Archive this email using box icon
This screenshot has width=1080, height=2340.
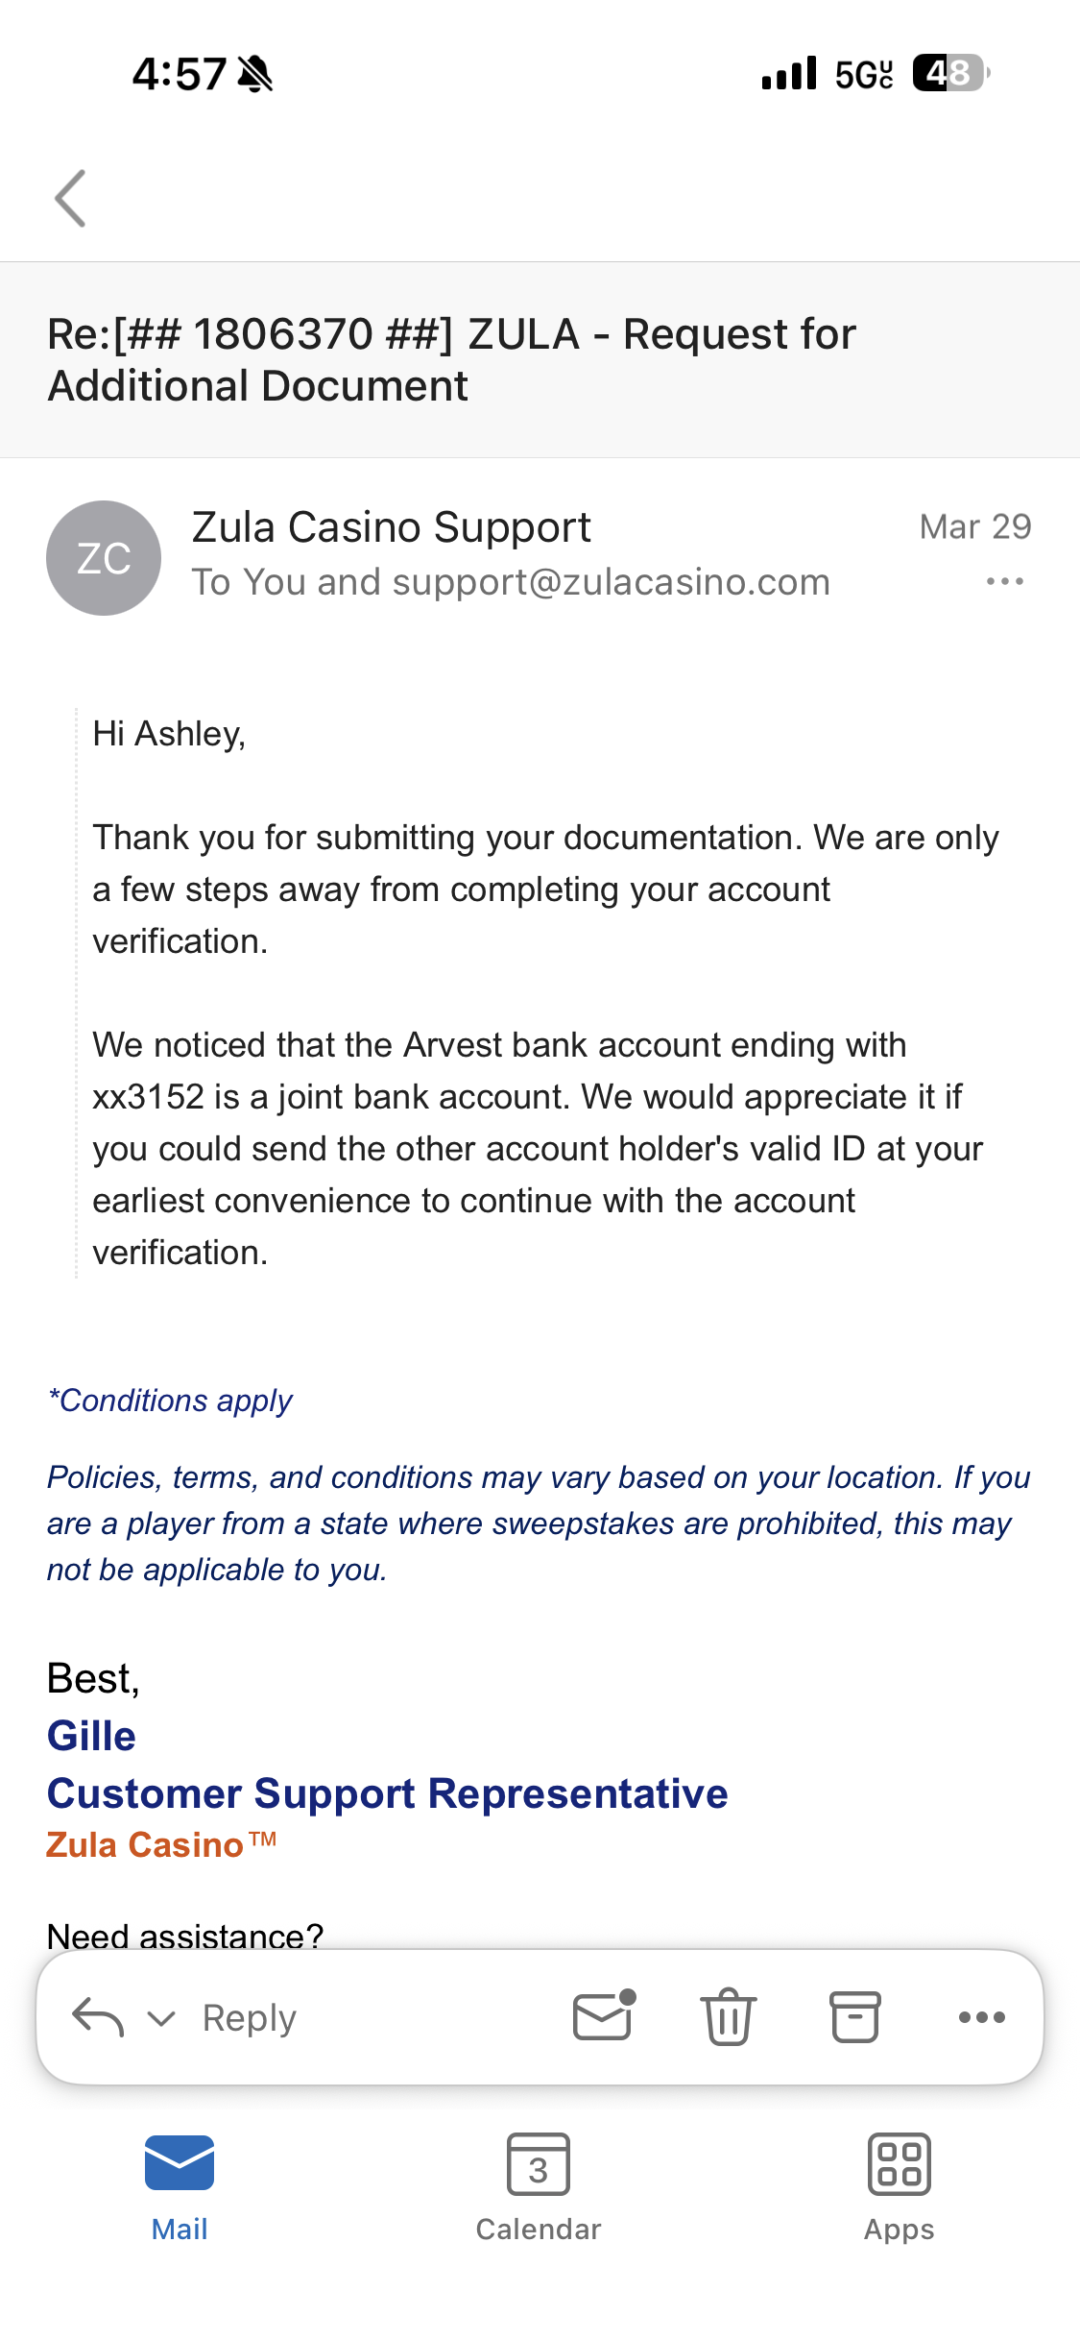point(854,2016)
